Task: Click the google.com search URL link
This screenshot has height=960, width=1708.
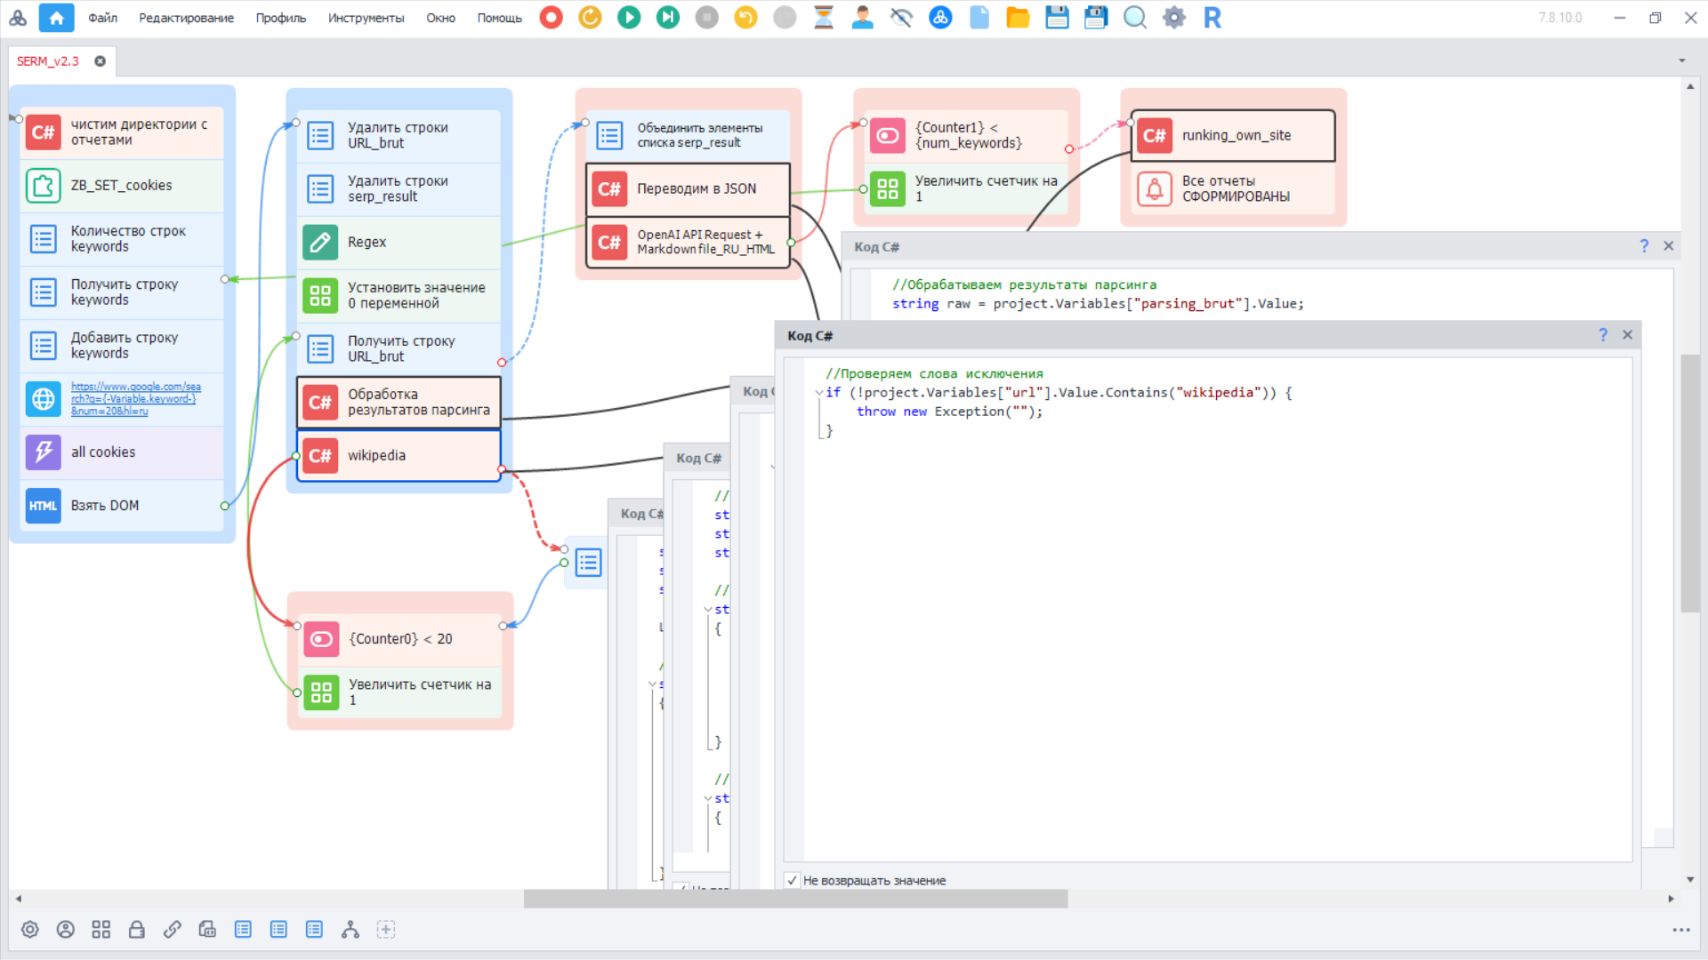Action: (136, 399)
